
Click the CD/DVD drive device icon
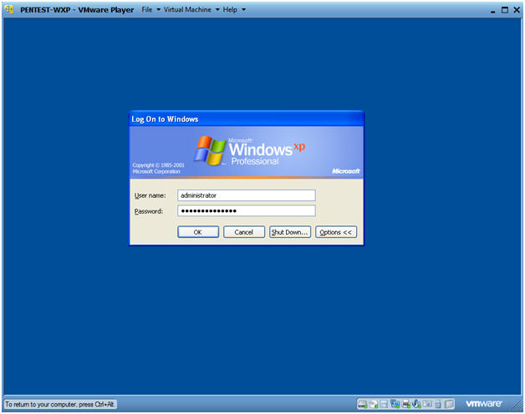(374, 404)
